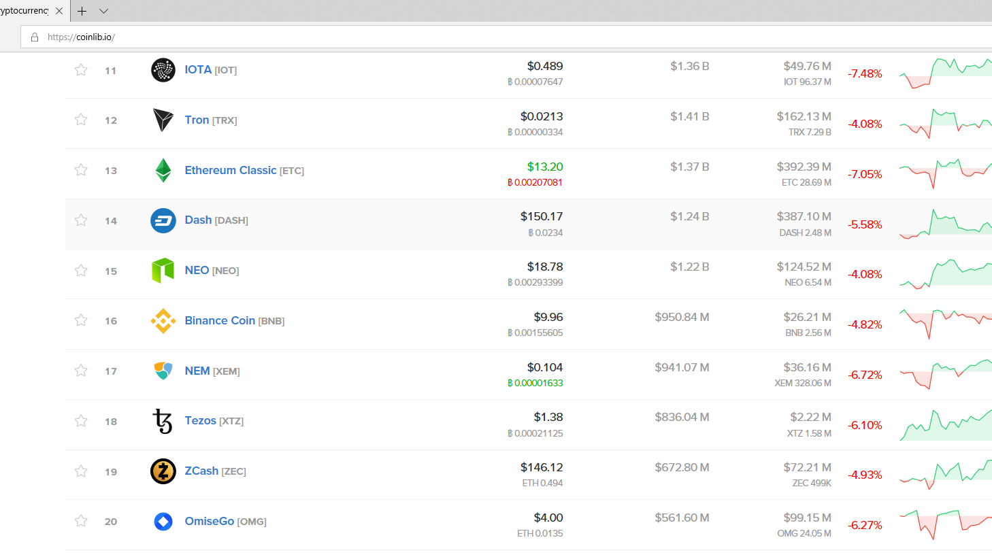This screenshot has height=557, width=992.
Task: Click the $950.84 M market cap value
Action: [682, 317]
